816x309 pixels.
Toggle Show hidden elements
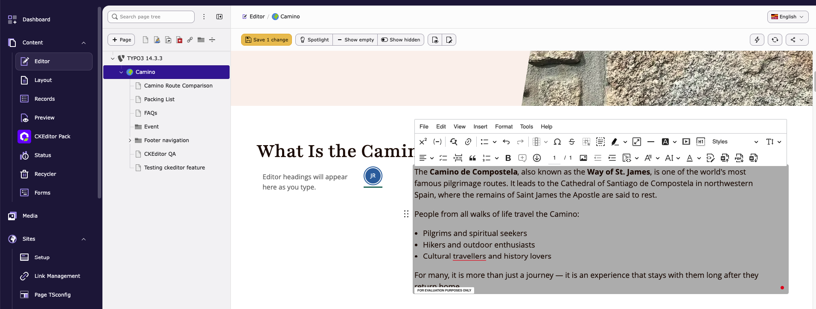(401, 40)
